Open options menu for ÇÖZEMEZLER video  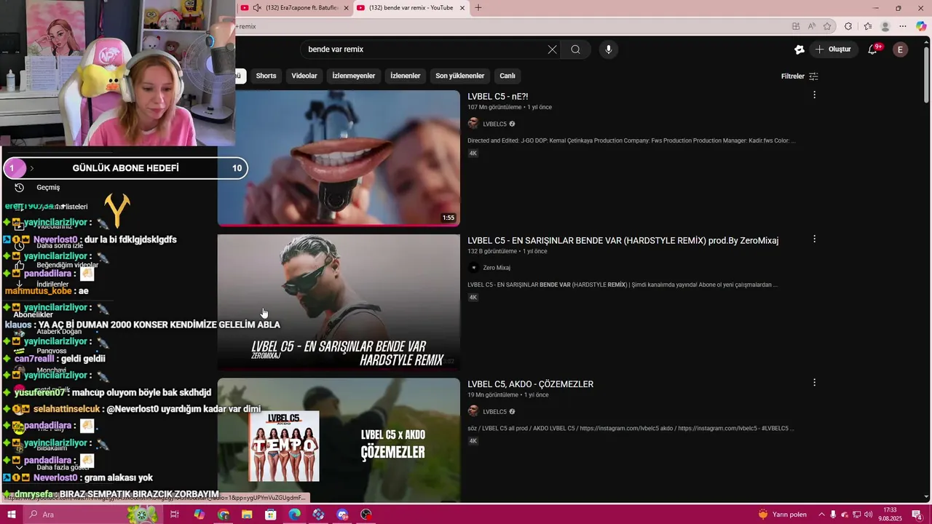coord(814,382)
